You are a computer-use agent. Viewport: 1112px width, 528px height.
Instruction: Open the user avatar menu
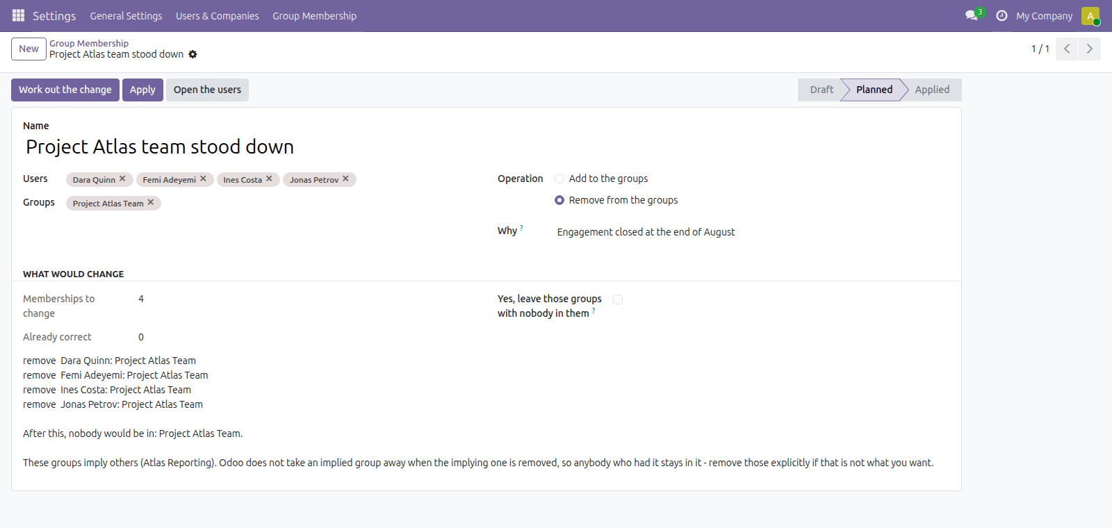click(1090, 15)
